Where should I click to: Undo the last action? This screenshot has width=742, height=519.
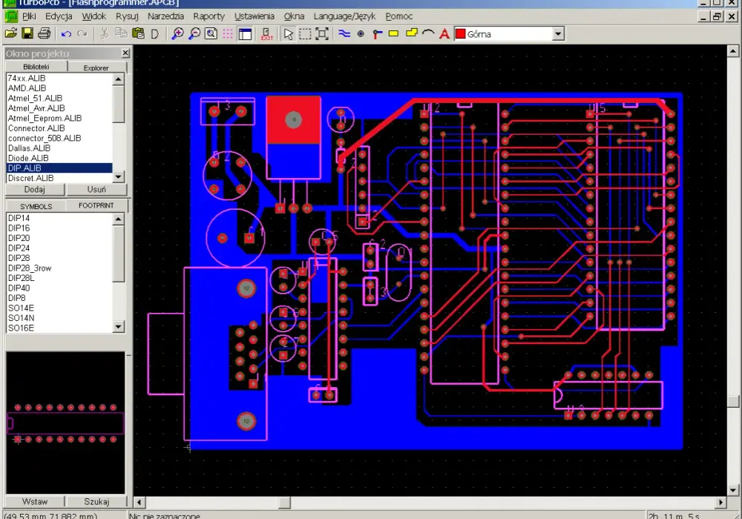click(66, 34)
